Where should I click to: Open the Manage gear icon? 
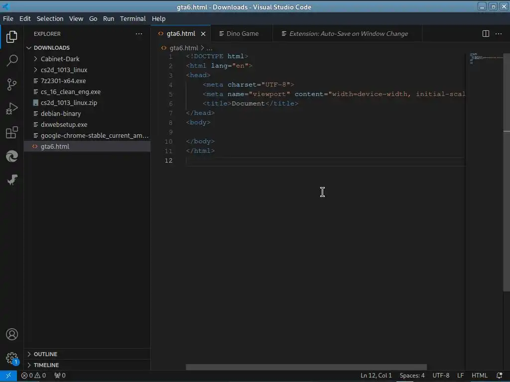[x=12, y=358]
